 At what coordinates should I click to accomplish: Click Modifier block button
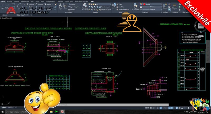(x=120, y=7)
